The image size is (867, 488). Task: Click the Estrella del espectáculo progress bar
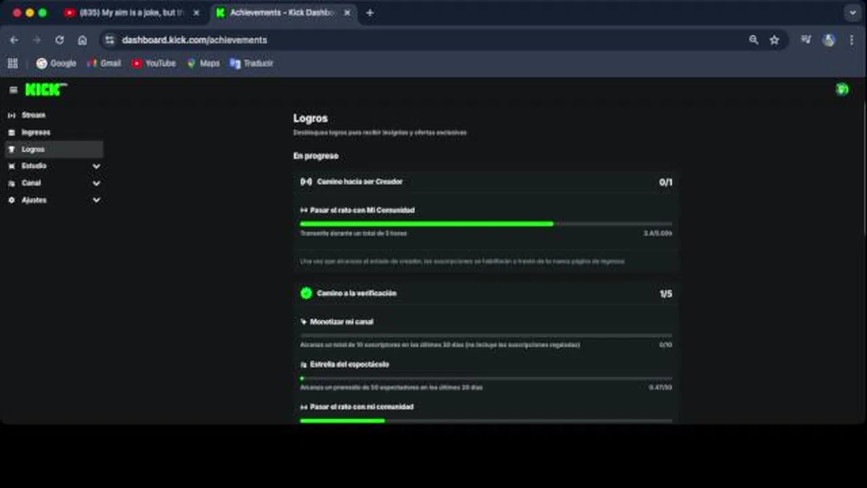(x=486, y=378)
